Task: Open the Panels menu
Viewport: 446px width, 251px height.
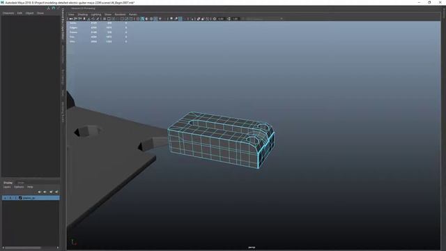Action: tap(133, 14)
